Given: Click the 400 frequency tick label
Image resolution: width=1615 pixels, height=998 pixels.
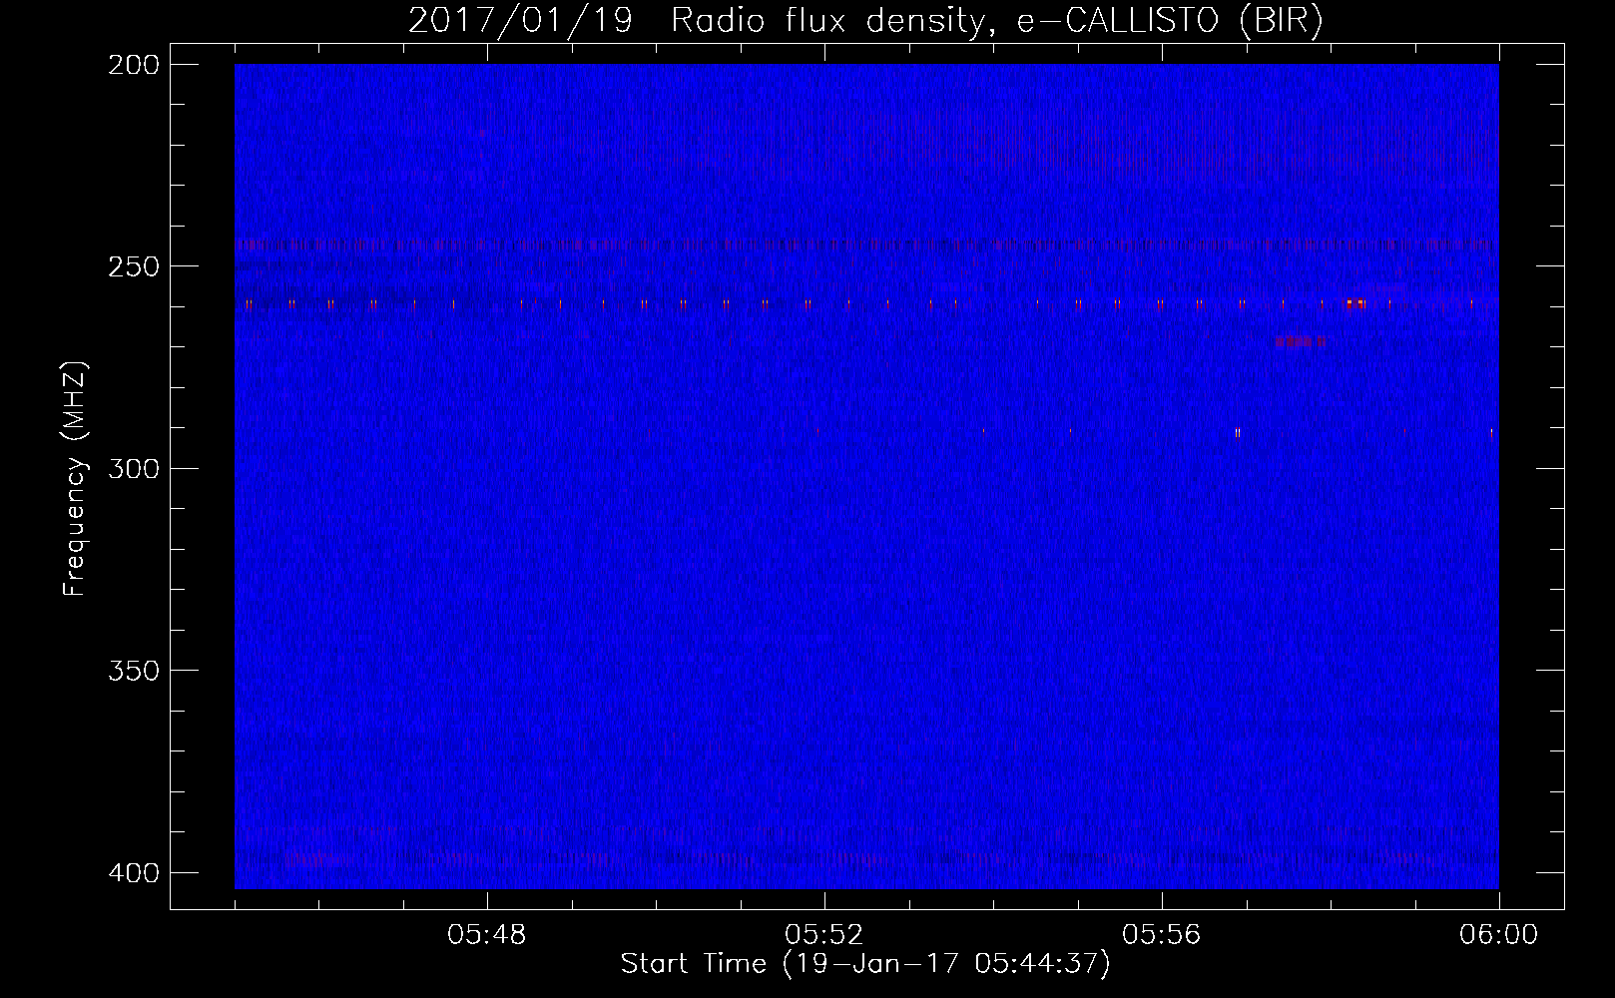Looking at the screenshot, I should click(134, 872).
